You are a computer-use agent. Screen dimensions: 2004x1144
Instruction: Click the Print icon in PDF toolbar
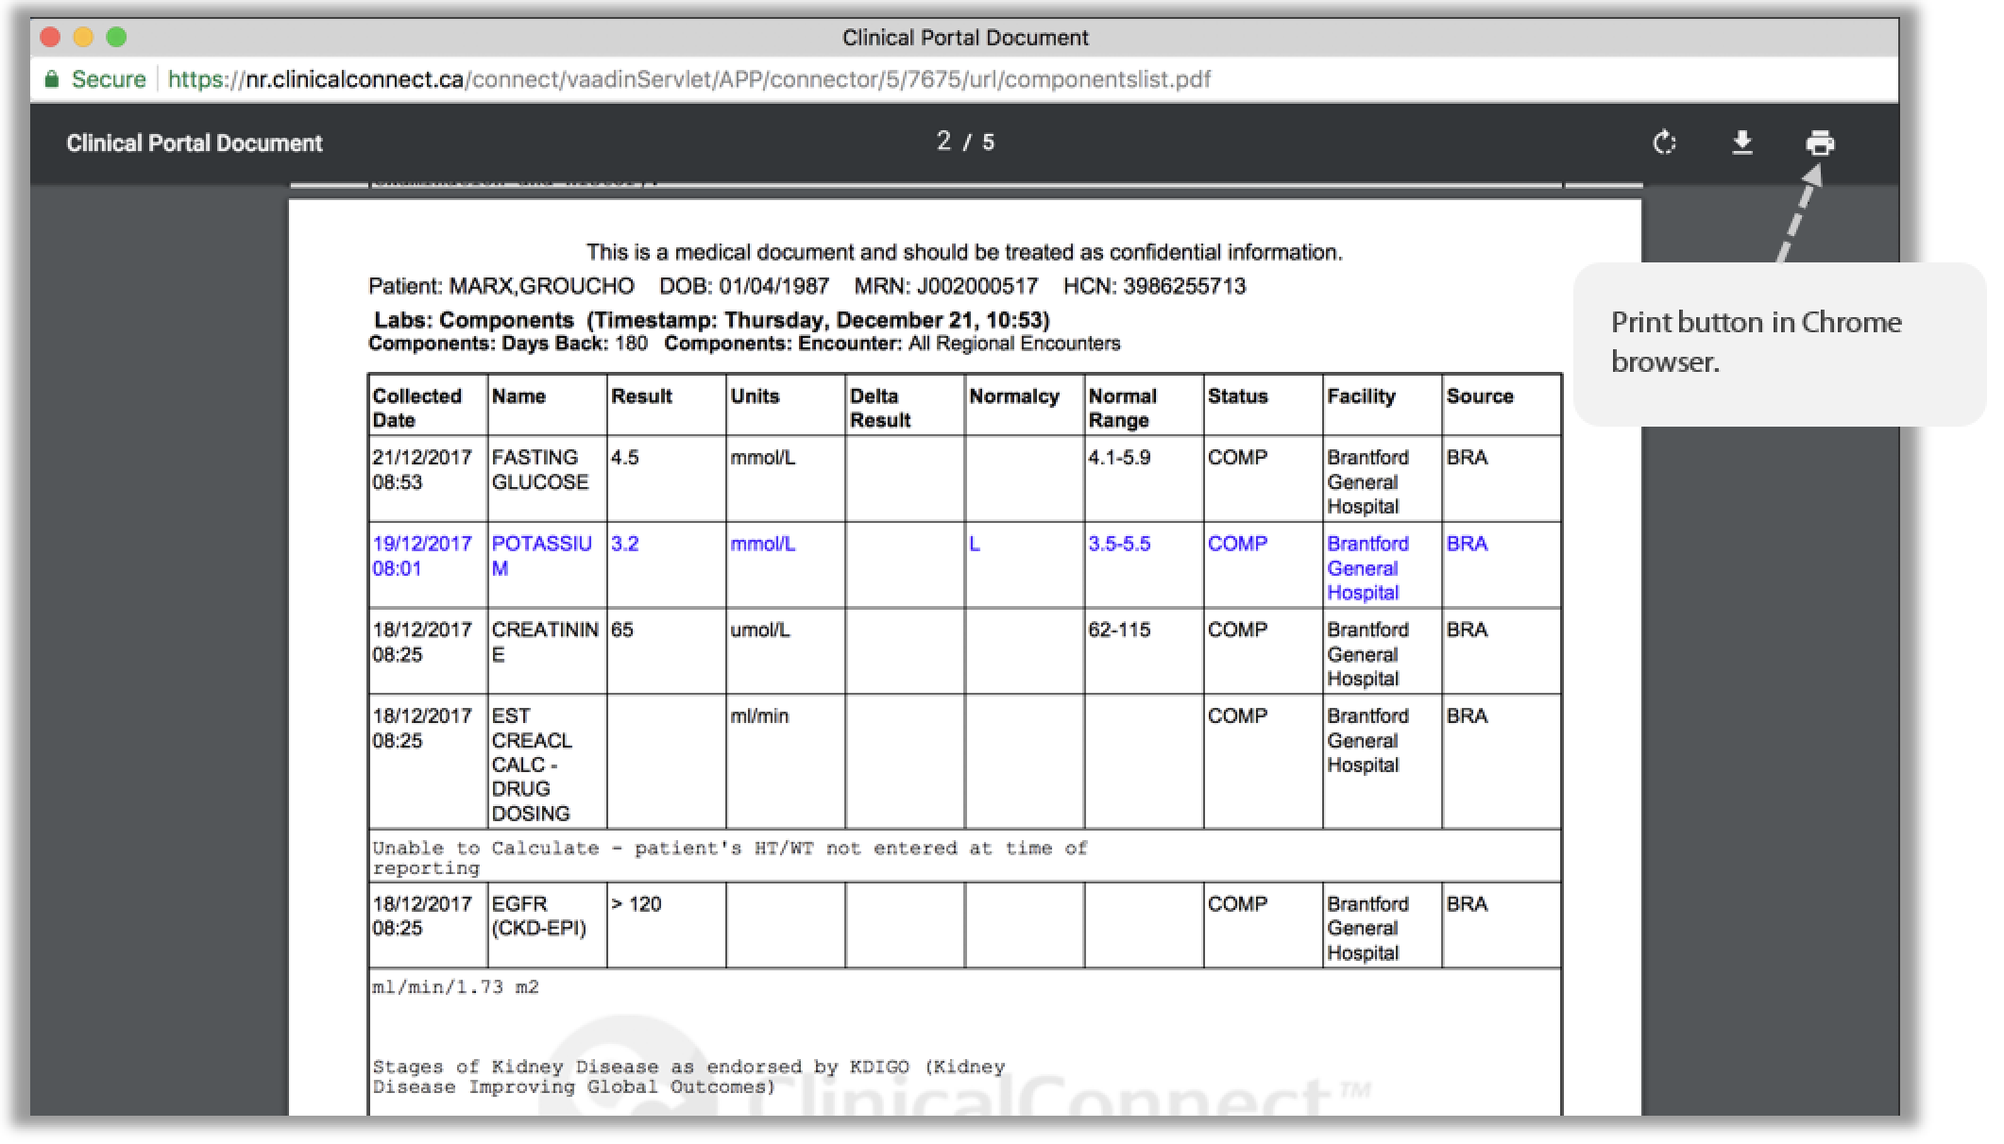point(1820,143)
